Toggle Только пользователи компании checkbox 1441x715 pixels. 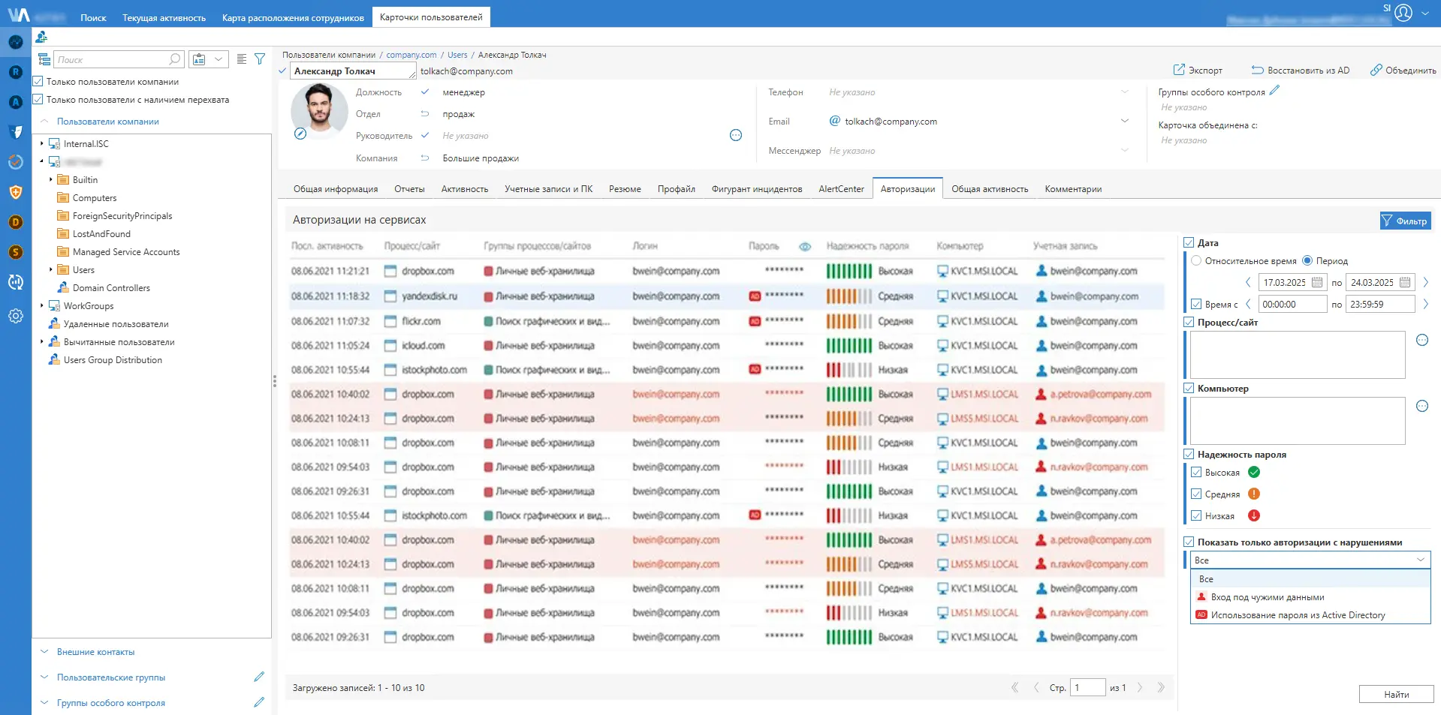[38, 81]
